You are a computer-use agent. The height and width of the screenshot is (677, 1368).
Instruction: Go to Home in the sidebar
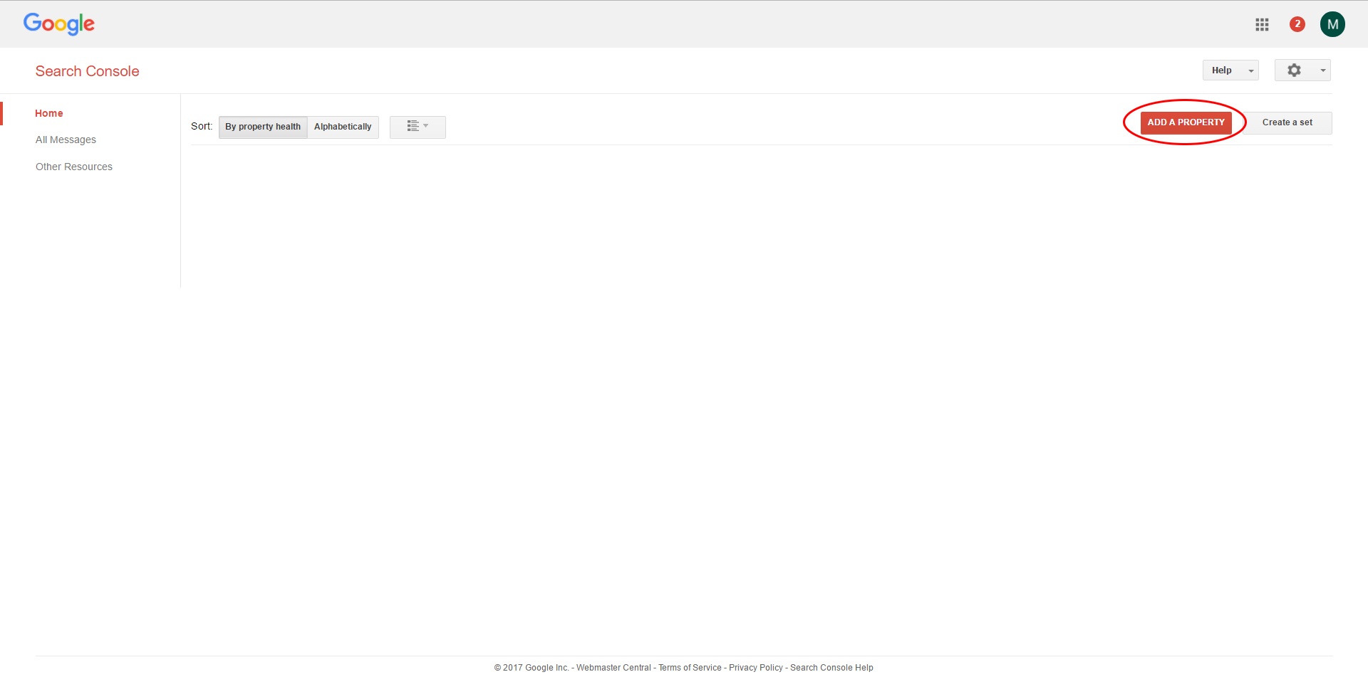point(49,113)
